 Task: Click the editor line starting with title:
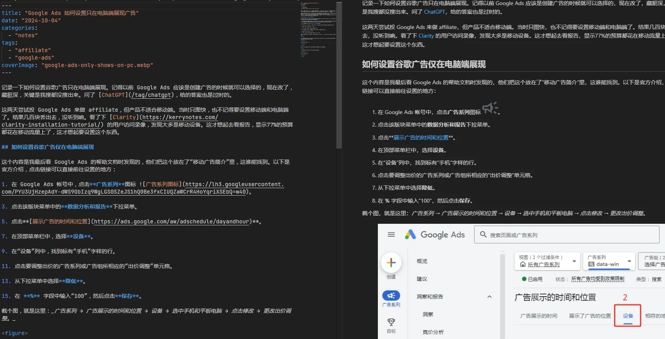coord(70,13)
